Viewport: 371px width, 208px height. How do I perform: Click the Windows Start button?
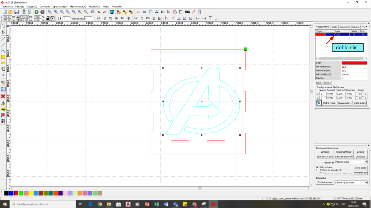5,204
